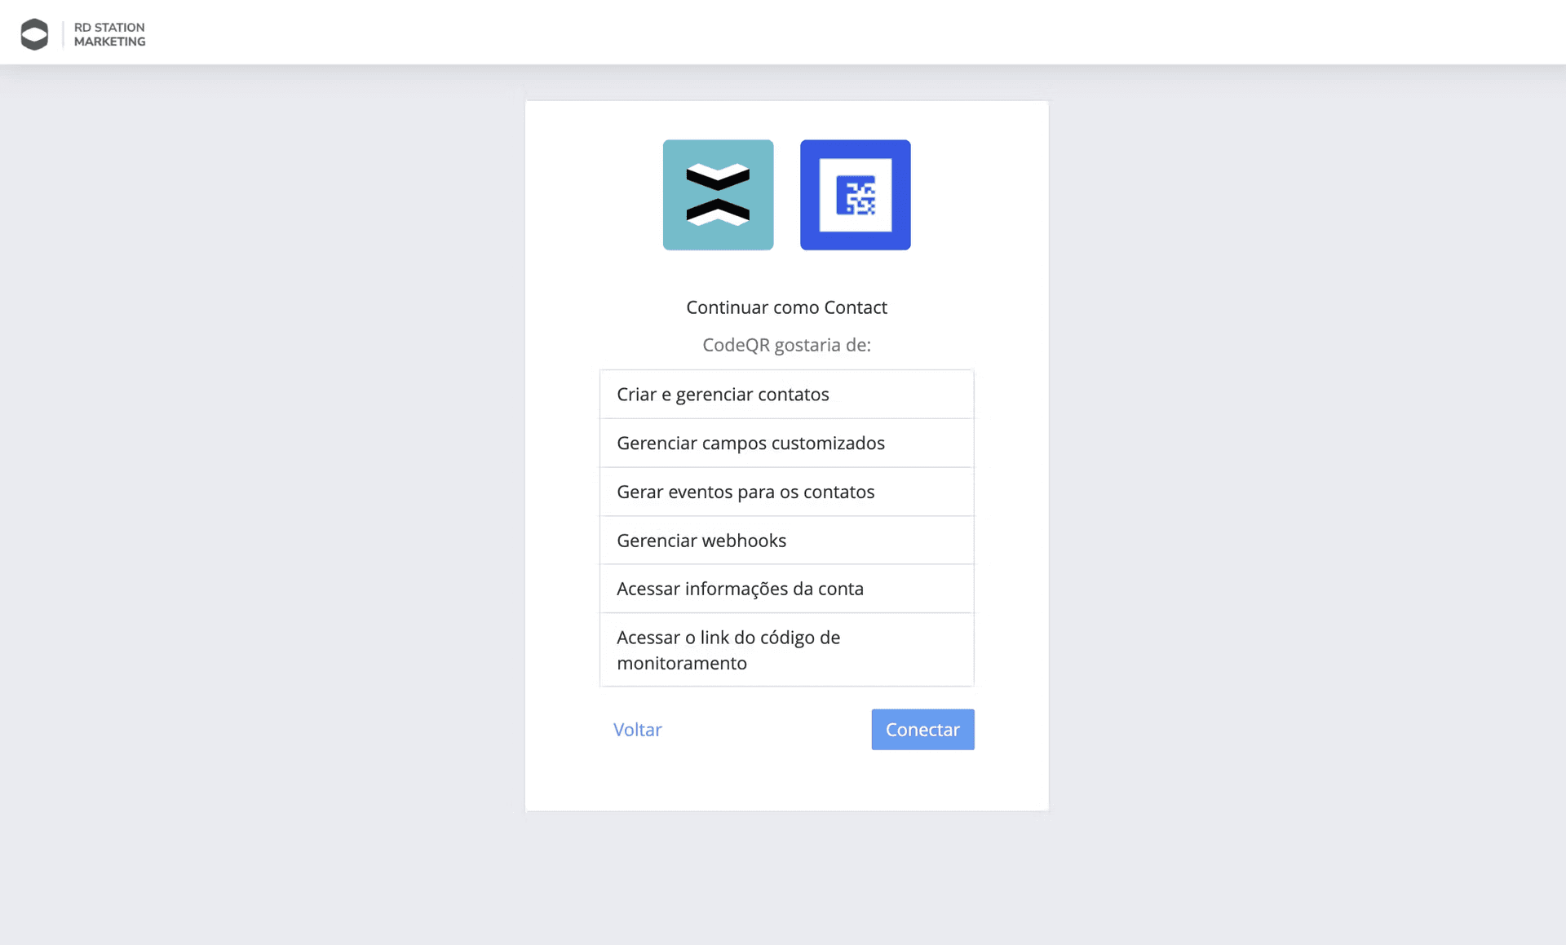Expand 'Gerar eventos para os contatos' entry

(x=785, y=492)
